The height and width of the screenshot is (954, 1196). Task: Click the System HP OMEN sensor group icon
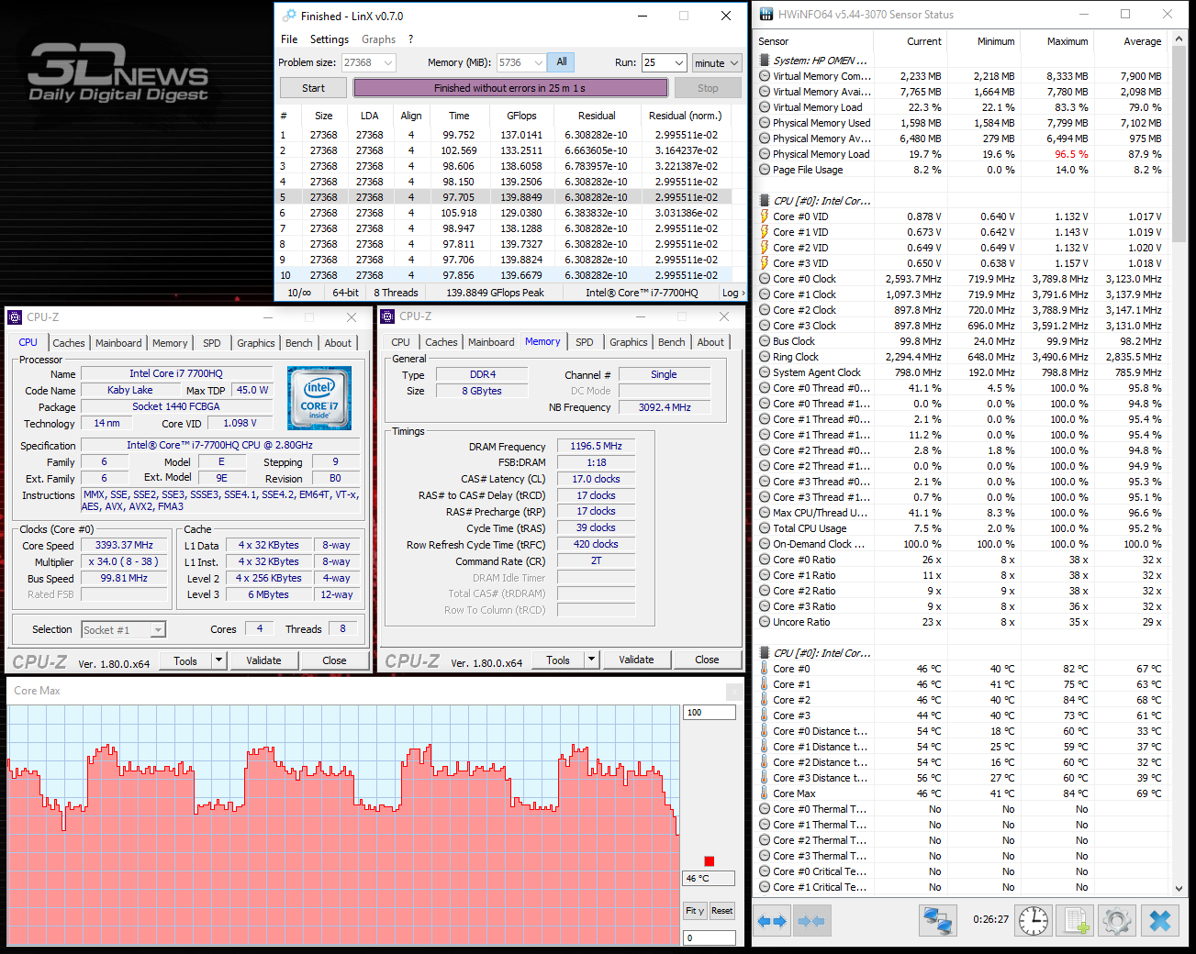click(x=765, y=61)
